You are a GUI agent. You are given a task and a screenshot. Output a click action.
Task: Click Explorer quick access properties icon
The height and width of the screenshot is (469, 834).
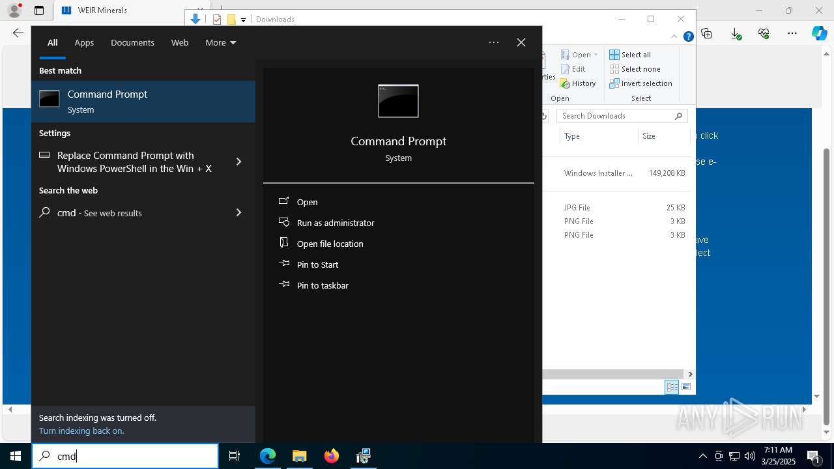click(217, 20)
